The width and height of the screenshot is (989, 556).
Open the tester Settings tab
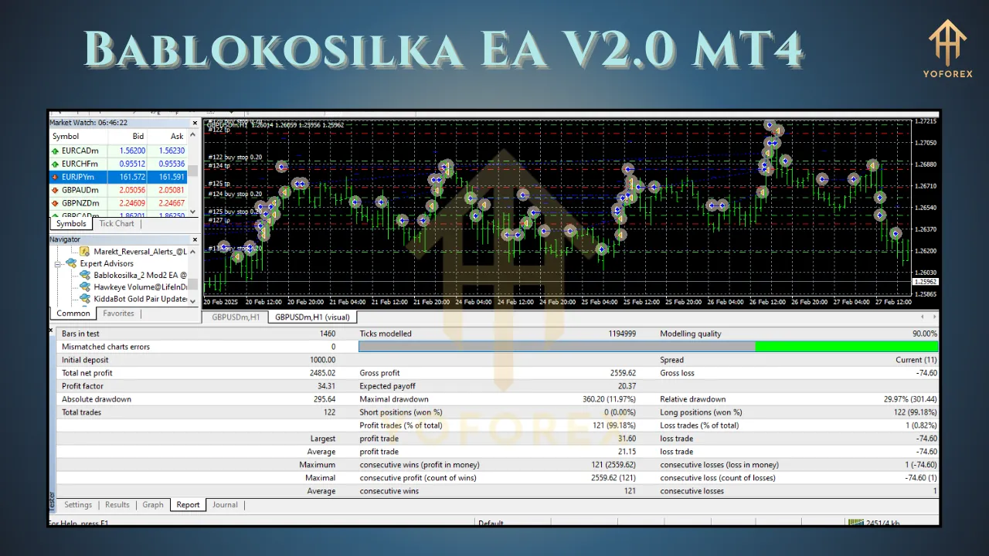[78, 505]
